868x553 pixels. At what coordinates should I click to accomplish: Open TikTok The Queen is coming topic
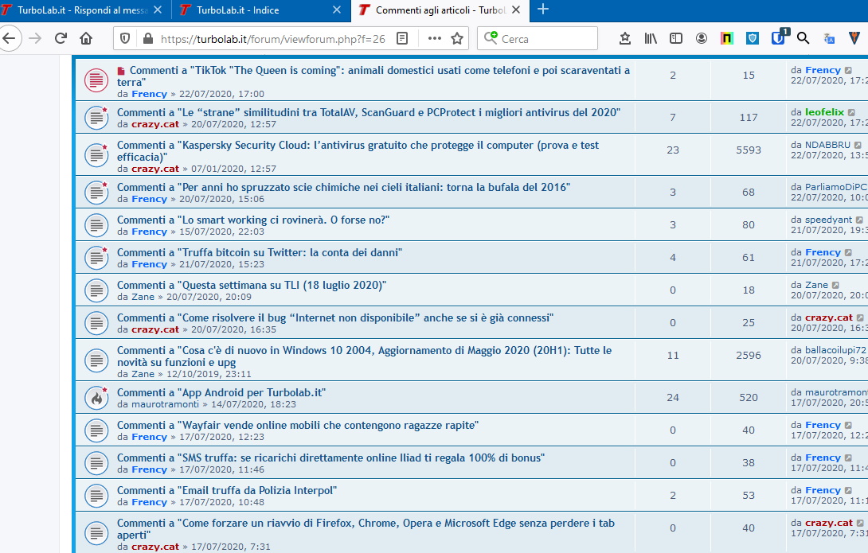pos(373,76)
